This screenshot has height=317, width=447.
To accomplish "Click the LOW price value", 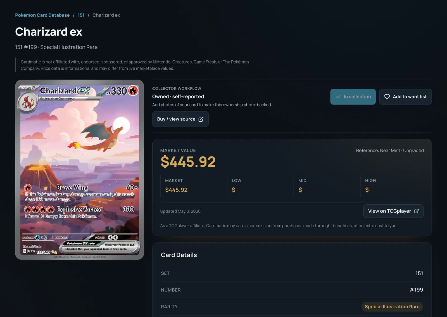I will [235, 190].
